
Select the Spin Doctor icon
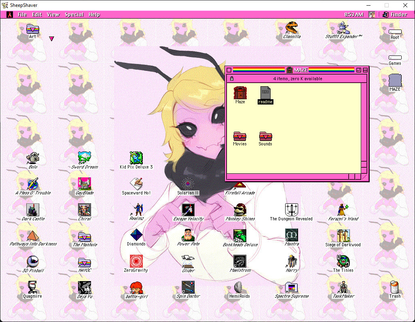pyautogui.click(x=188, y=287)
